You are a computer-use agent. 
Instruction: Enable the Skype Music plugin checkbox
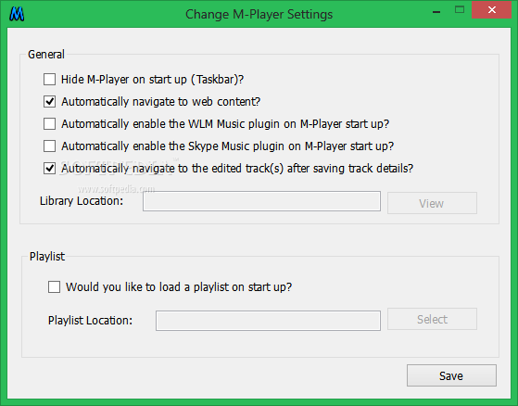(x=49, y=146)
